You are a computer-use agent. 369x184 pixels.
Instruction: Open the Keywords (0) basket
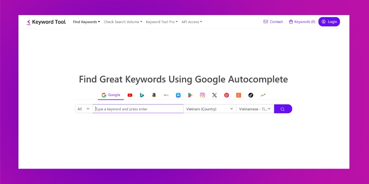click(x=302, y=22)
